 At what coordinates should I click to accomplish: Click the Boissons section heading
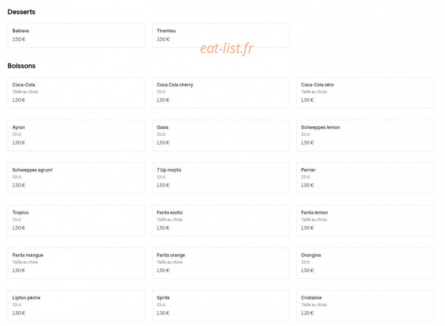click(x=22, y=66)
